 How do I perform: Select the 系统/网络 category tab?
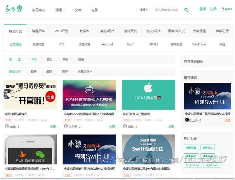[107, 31]
